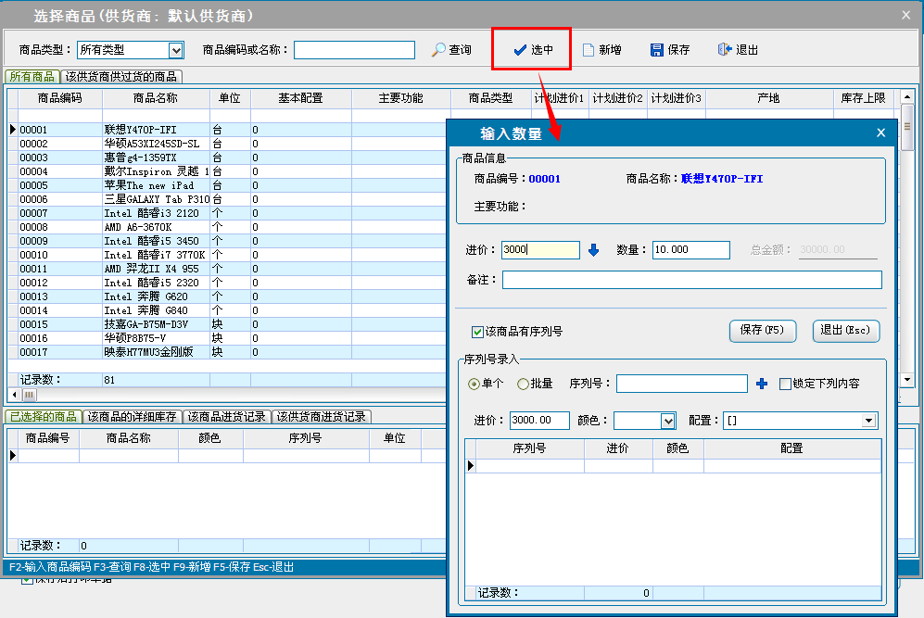The height and width of the screenshot is (618, 924).
Task: Open the 配置 dropdown list
Action: point(868,421)
